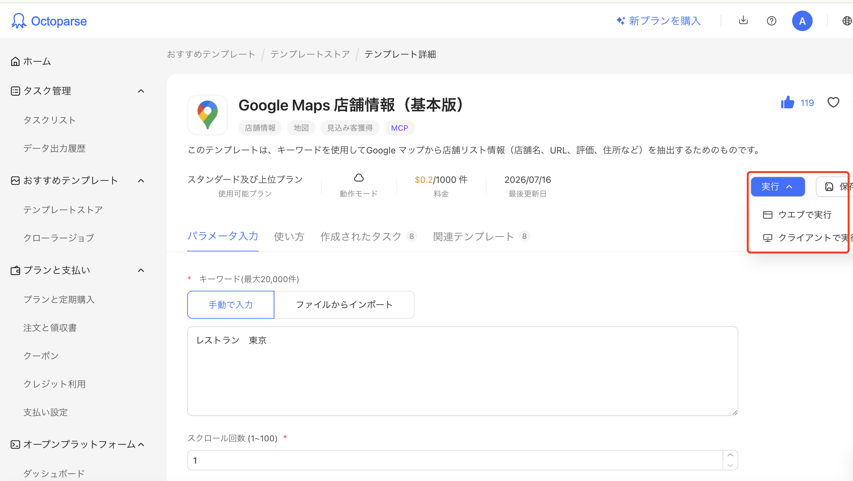This screenshot has width=853, height=481.
Task: Open テンプレートストア in the sidebar
Action: (63, 210)
